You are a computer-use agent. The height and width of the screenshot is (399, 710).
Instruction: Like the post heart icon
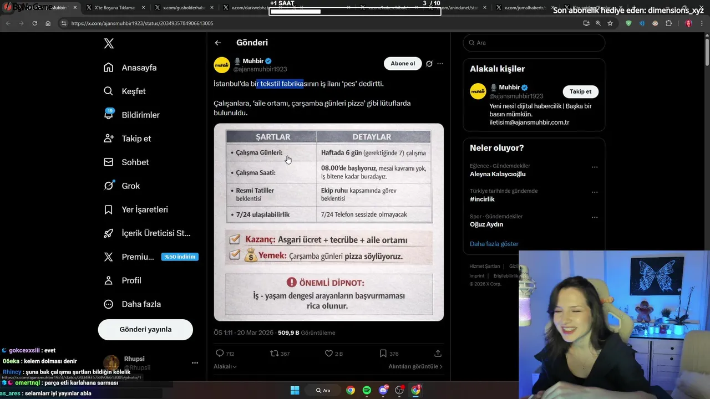(328, 353)
